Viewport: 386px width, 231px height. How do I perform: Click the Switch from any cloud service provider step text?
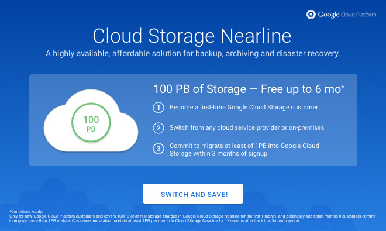point(247,127)
